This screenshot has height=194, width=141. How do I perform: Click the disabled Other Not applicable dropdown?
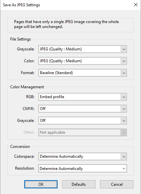[82, 132]
